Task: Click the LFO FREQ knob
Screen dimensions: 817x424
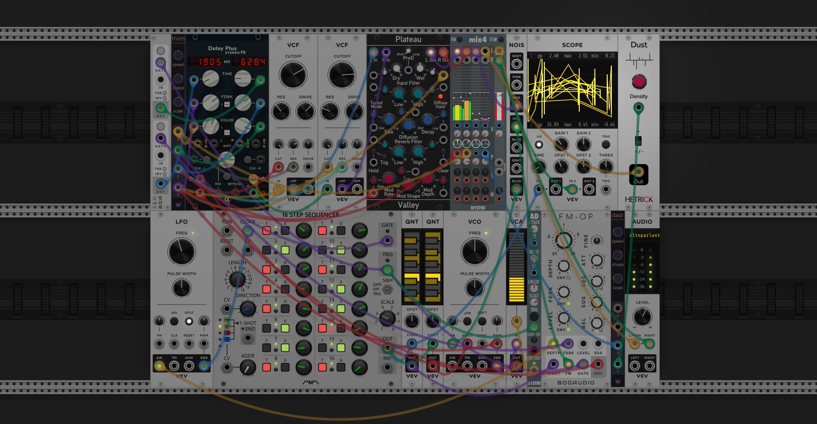Action: [x=181, y=252]
